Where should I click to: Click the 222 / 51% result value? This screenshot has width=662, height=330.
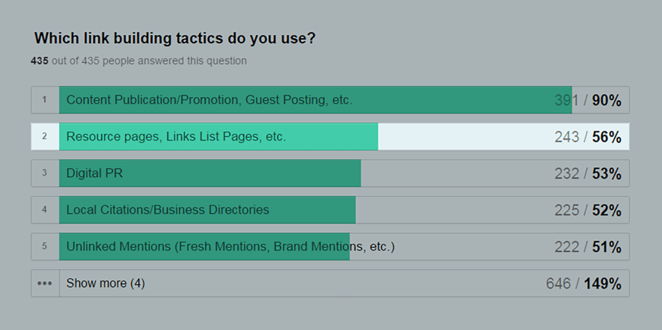pyautogui.click(x=587, y=247)
